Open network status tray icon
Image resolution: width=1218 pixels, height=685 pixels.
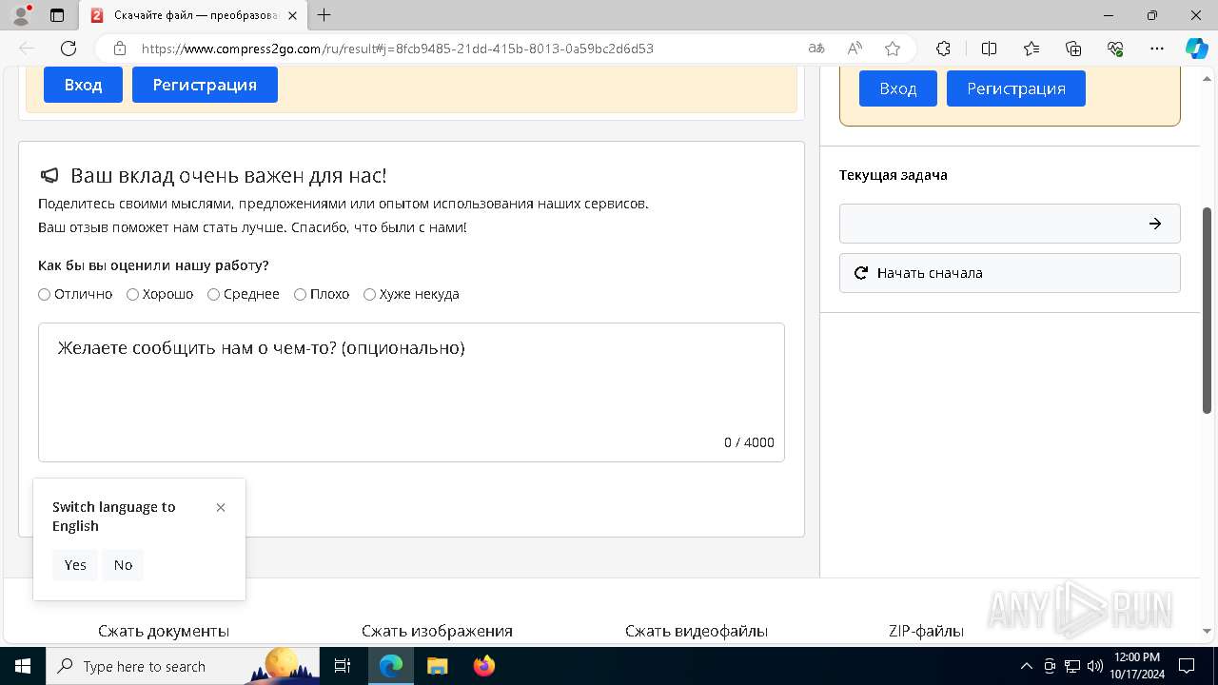[x=1072, y=666]
